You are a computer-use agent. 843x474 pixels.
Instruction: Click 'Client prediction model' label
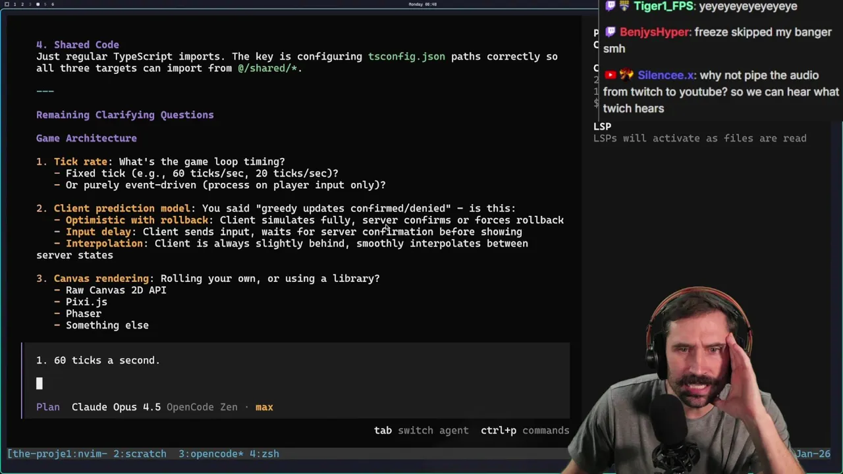(122, 209)
